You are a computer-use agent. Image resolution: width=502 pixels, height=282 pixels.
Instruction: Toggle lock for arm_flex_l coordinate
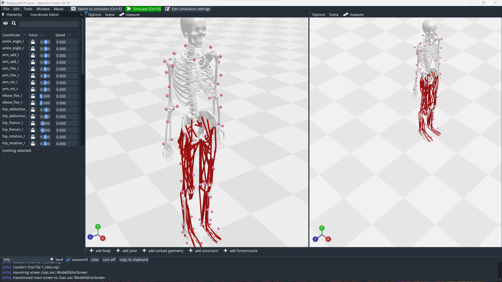(x=33, y=69)
